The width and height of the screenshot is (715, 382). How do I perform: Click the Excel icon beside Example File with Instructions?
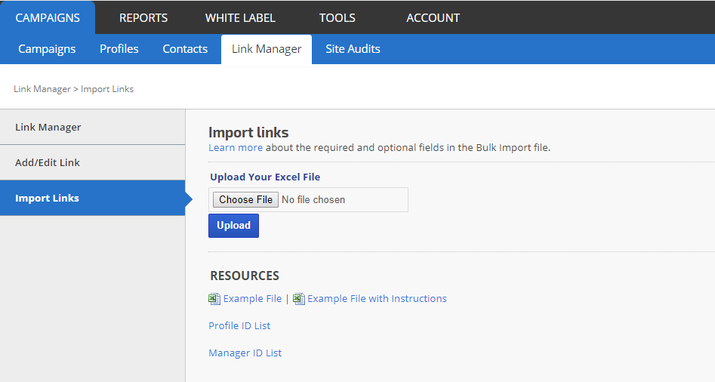coord(299,299)
